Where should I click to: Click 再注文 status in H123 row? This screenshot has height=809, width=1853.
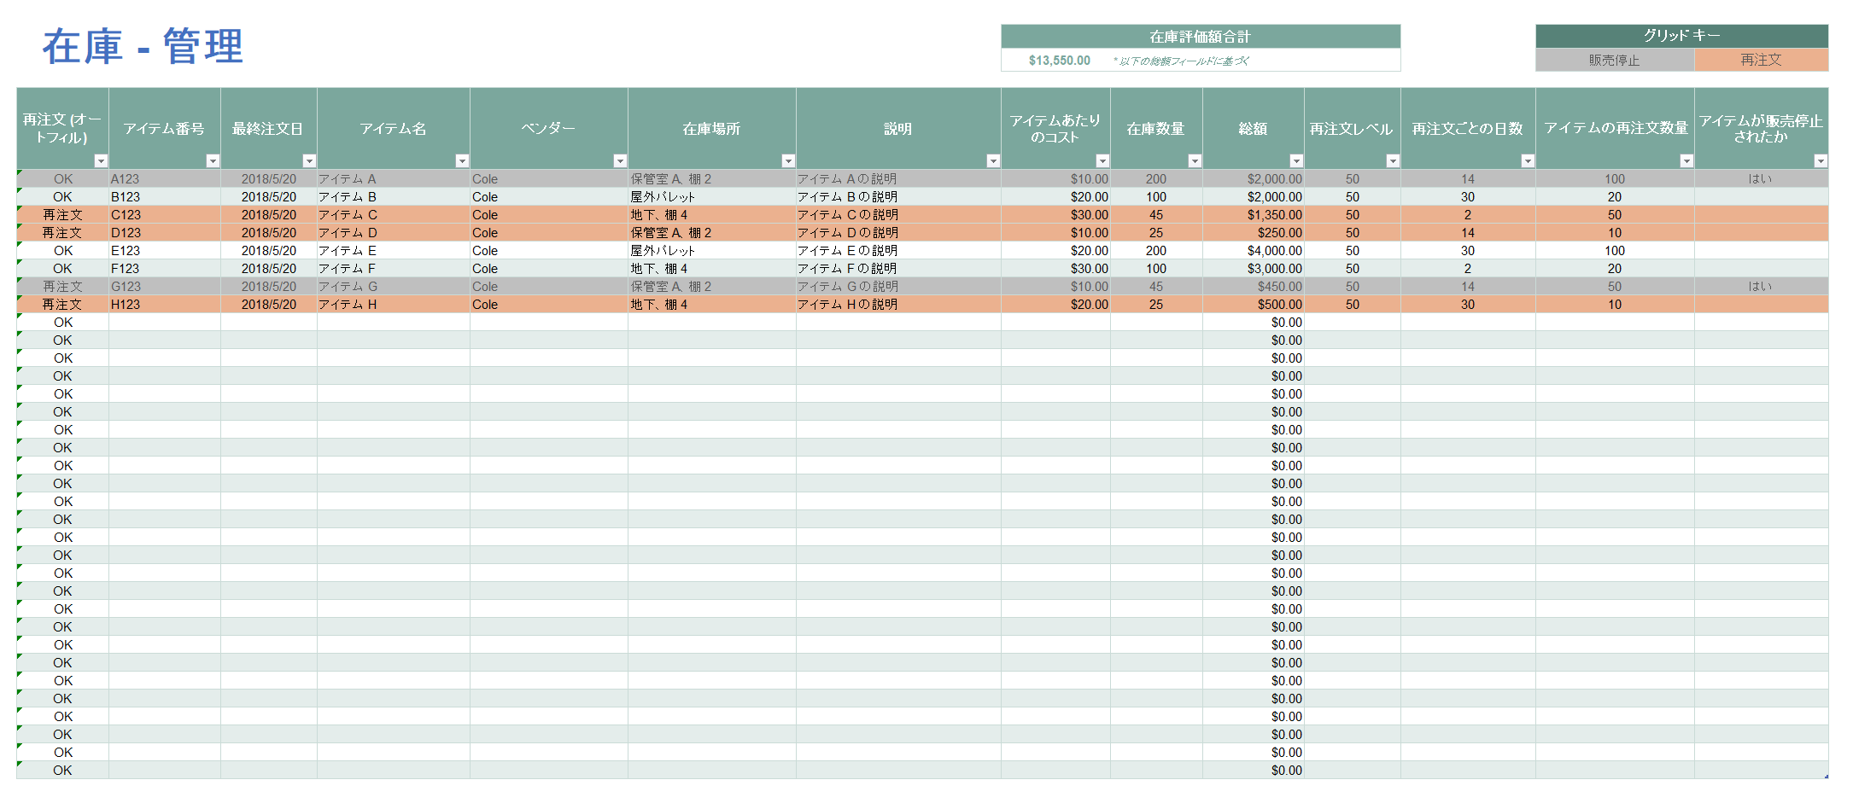[x=62, y=305]
